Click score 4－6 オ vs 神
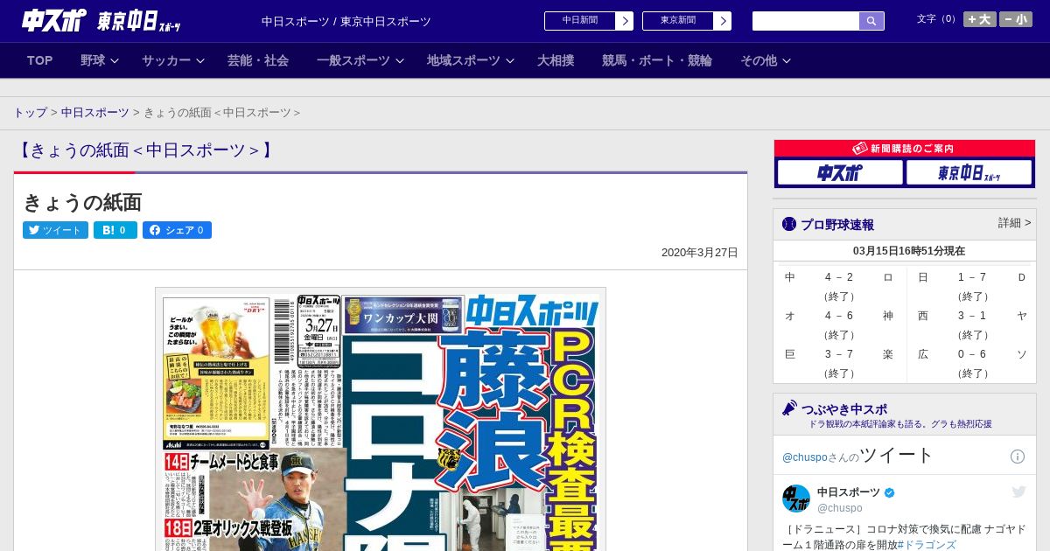This screenshot has height=551, width=1050. (839, 316)
